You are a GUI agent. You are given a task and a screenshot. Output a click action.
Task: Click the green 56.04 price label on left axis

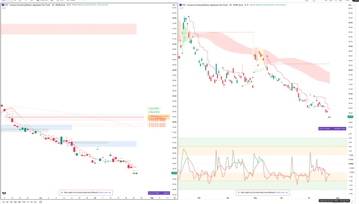click(174, 173)
